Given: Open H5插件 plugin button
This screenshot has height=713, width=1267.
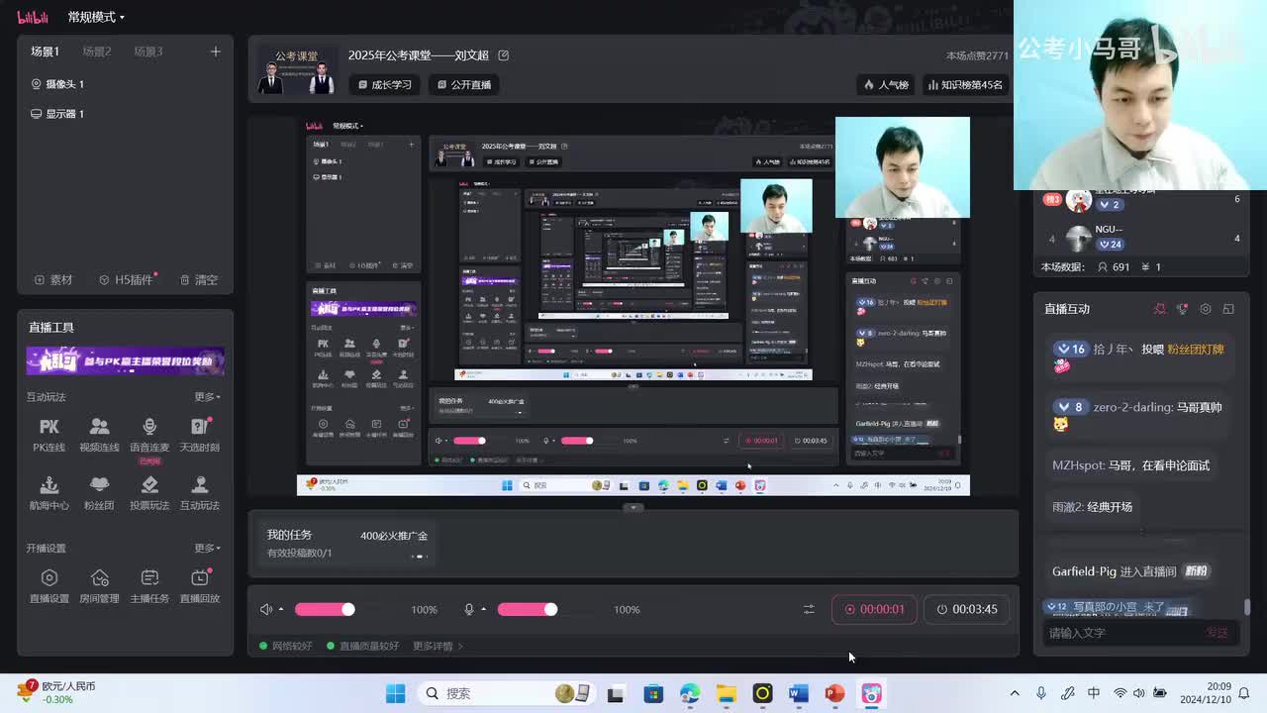Looking at the screenshot, I should click(128, 280).
